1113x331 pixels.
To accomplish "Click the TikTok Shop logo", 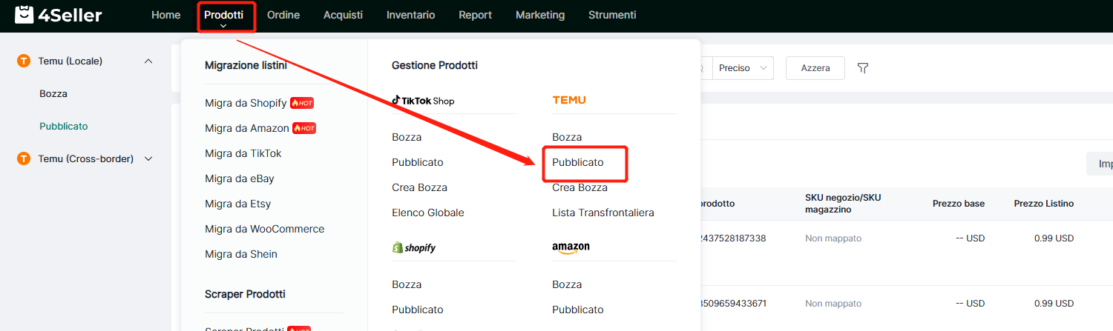I will (423, 101).
